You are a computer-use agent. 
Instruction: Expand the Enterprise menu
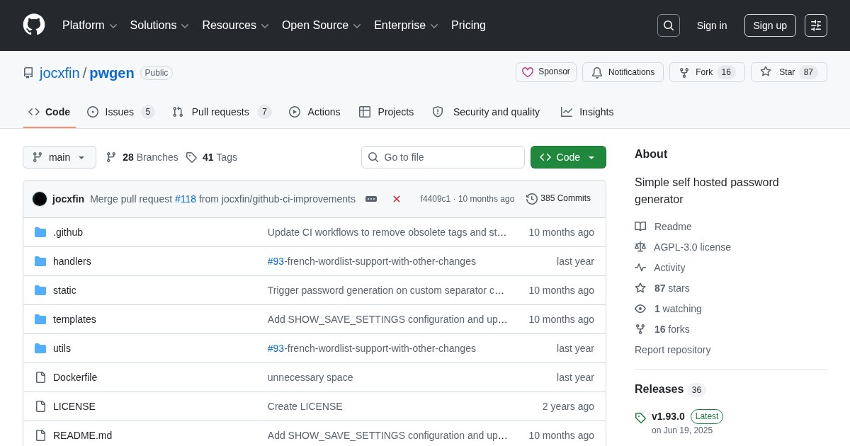406,25
